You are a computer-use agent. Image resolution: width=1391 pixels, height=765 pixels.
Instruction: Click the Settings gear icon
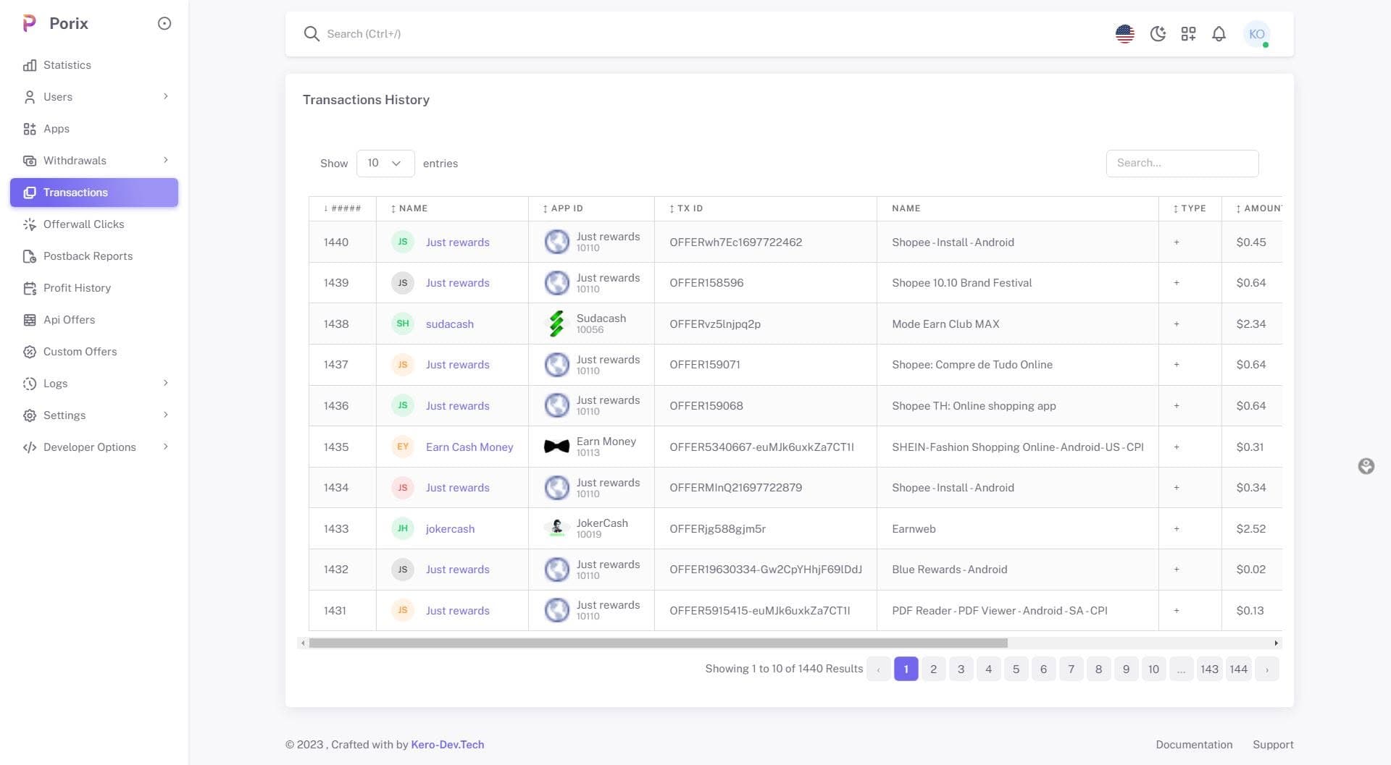(x=30, y=415)
